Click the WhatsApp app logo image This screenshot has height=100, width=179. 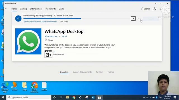(28, 41)
